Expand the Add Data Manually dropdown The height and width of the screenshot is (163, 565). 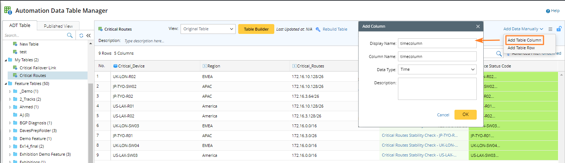tap(523, 29)
